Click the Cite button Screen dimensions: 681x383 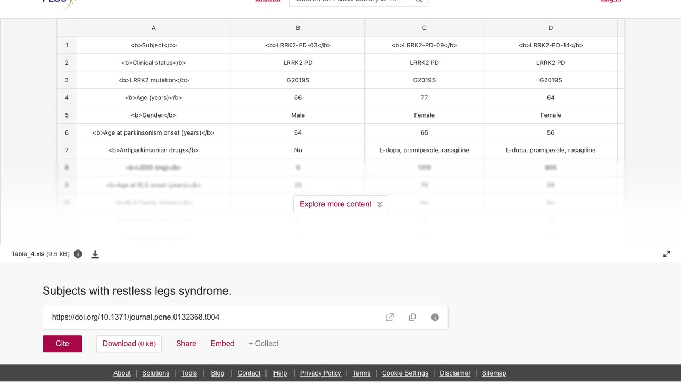click(x=62, y=344)
